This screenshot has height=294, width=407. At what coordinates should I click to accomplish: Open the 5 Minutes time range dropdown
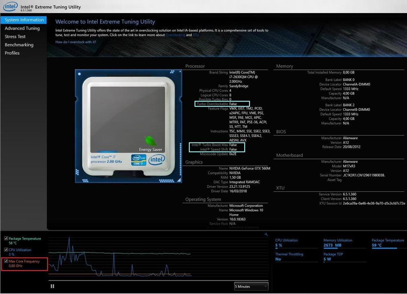pos(251,287)
